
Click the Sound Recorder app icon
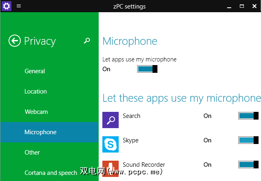pos(111,169)
